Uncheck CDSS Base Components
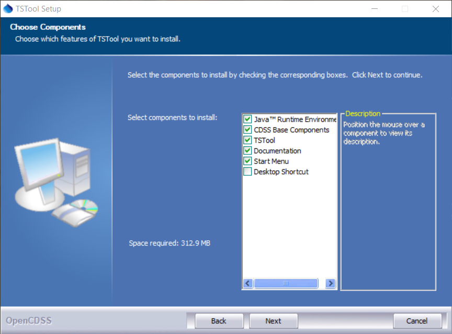The height and width of the screenshot is (334, 452). click(247, 130)
